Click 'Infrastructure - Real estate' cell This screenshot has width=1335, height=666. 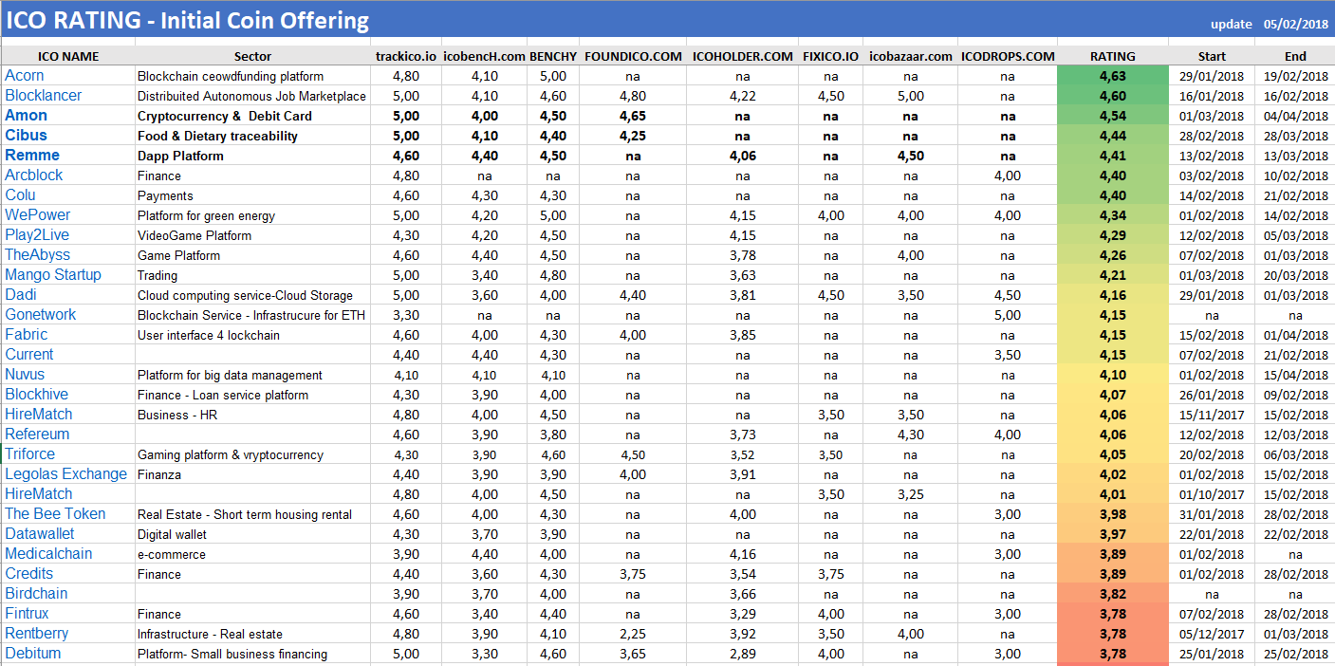coord(210,634)
